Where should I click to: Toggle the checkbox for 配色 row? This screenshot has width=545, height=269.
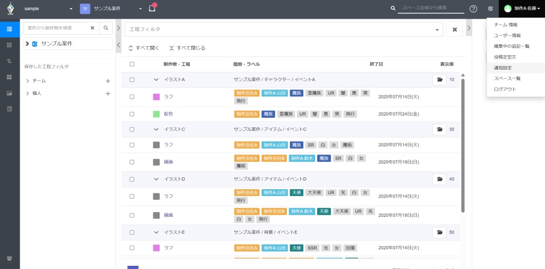pyautogui.click(x=132, y=114)
